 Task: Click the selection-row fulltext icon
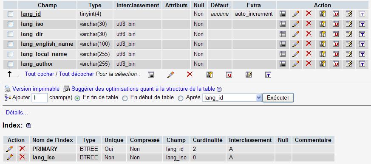coord(268,75)
